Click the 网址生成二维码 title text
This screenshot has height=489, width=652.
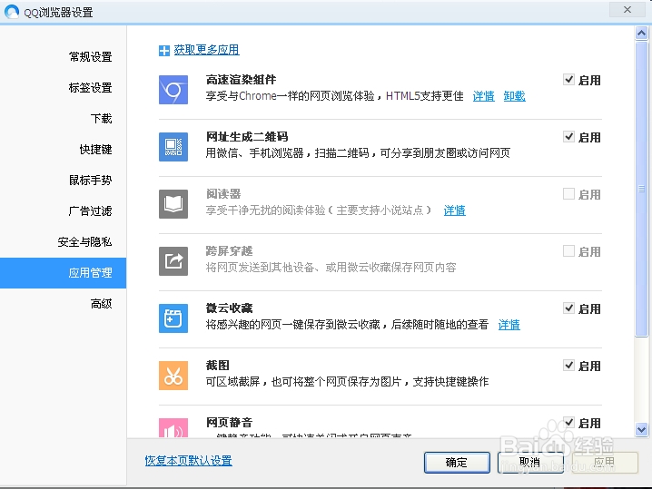pyautogui.click(x=247, y=137)
